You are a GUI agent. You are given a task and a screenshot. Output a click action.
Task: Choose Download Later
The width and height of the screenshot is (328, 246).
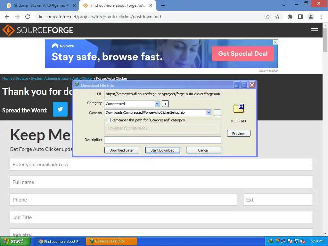point(121,150)
